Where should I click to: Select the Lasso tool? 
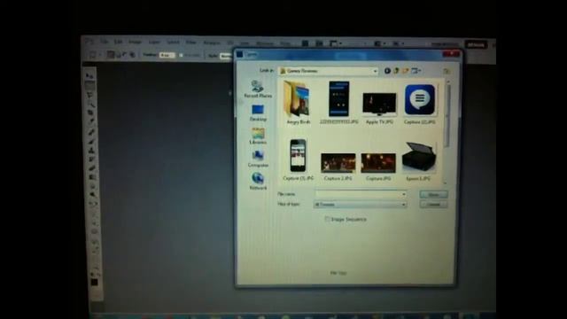coord(89,95)
